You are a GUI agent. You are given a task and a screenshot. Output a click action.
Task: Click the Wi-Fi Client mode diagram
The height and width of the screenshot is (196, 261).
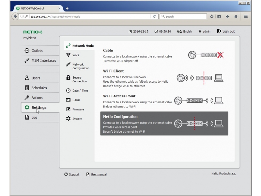(200, 78)
